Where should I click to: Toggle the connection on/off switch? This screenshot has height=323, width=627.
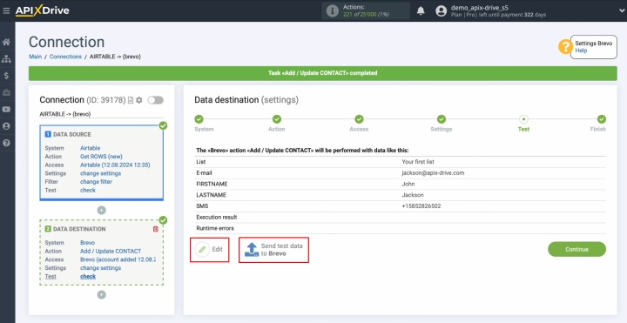tap(155, 100)
